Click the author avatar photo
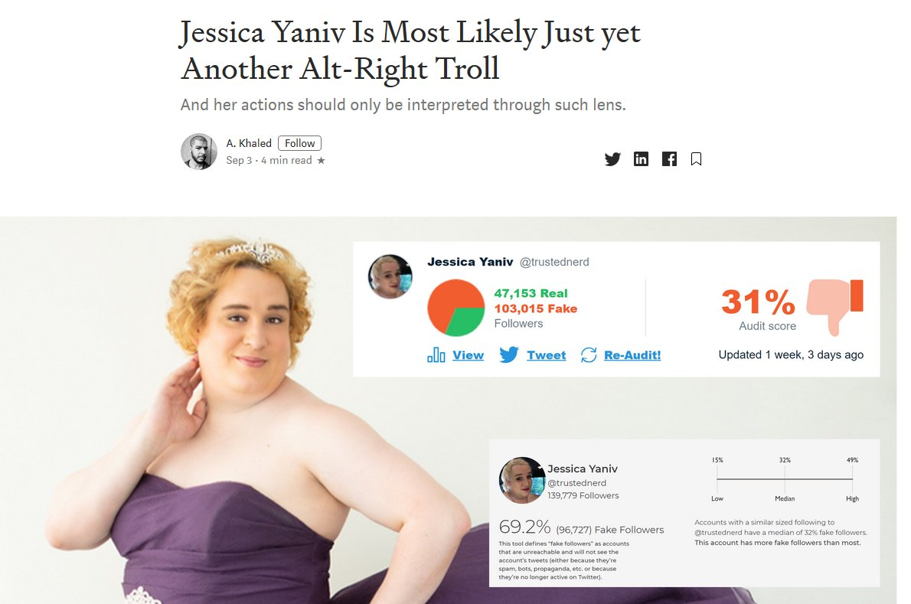The width and height of the screenshot is (911, 604). (199, 152)
